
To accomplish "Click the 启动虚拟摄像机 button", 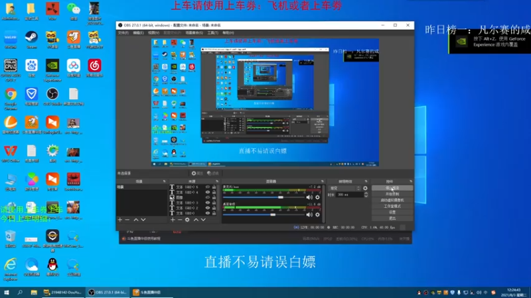I will [x=392, y=200].
